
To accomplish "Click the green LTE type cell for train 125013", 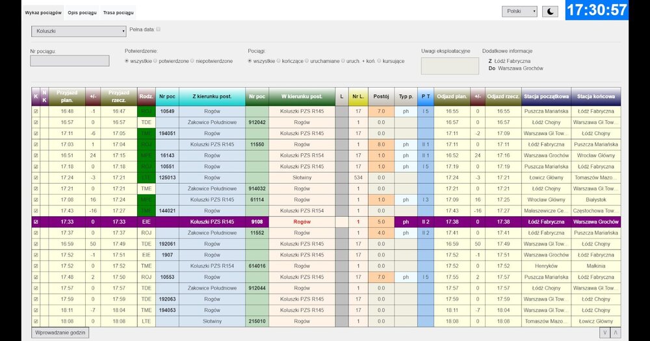I will click(146, 177).
